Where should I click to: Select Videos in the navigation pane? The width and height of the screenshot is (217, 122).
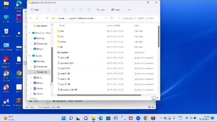[x=38, y=88]
